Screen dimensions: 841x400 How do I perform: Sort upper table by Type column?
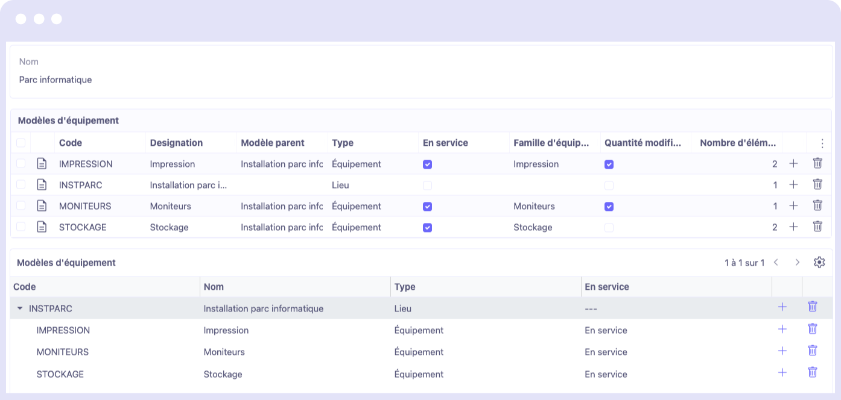[342, 143]
